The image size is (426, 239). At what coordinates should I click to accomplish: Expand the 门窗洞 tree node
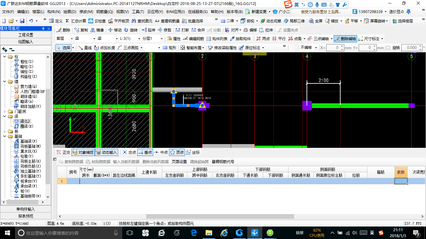[5, 111]
